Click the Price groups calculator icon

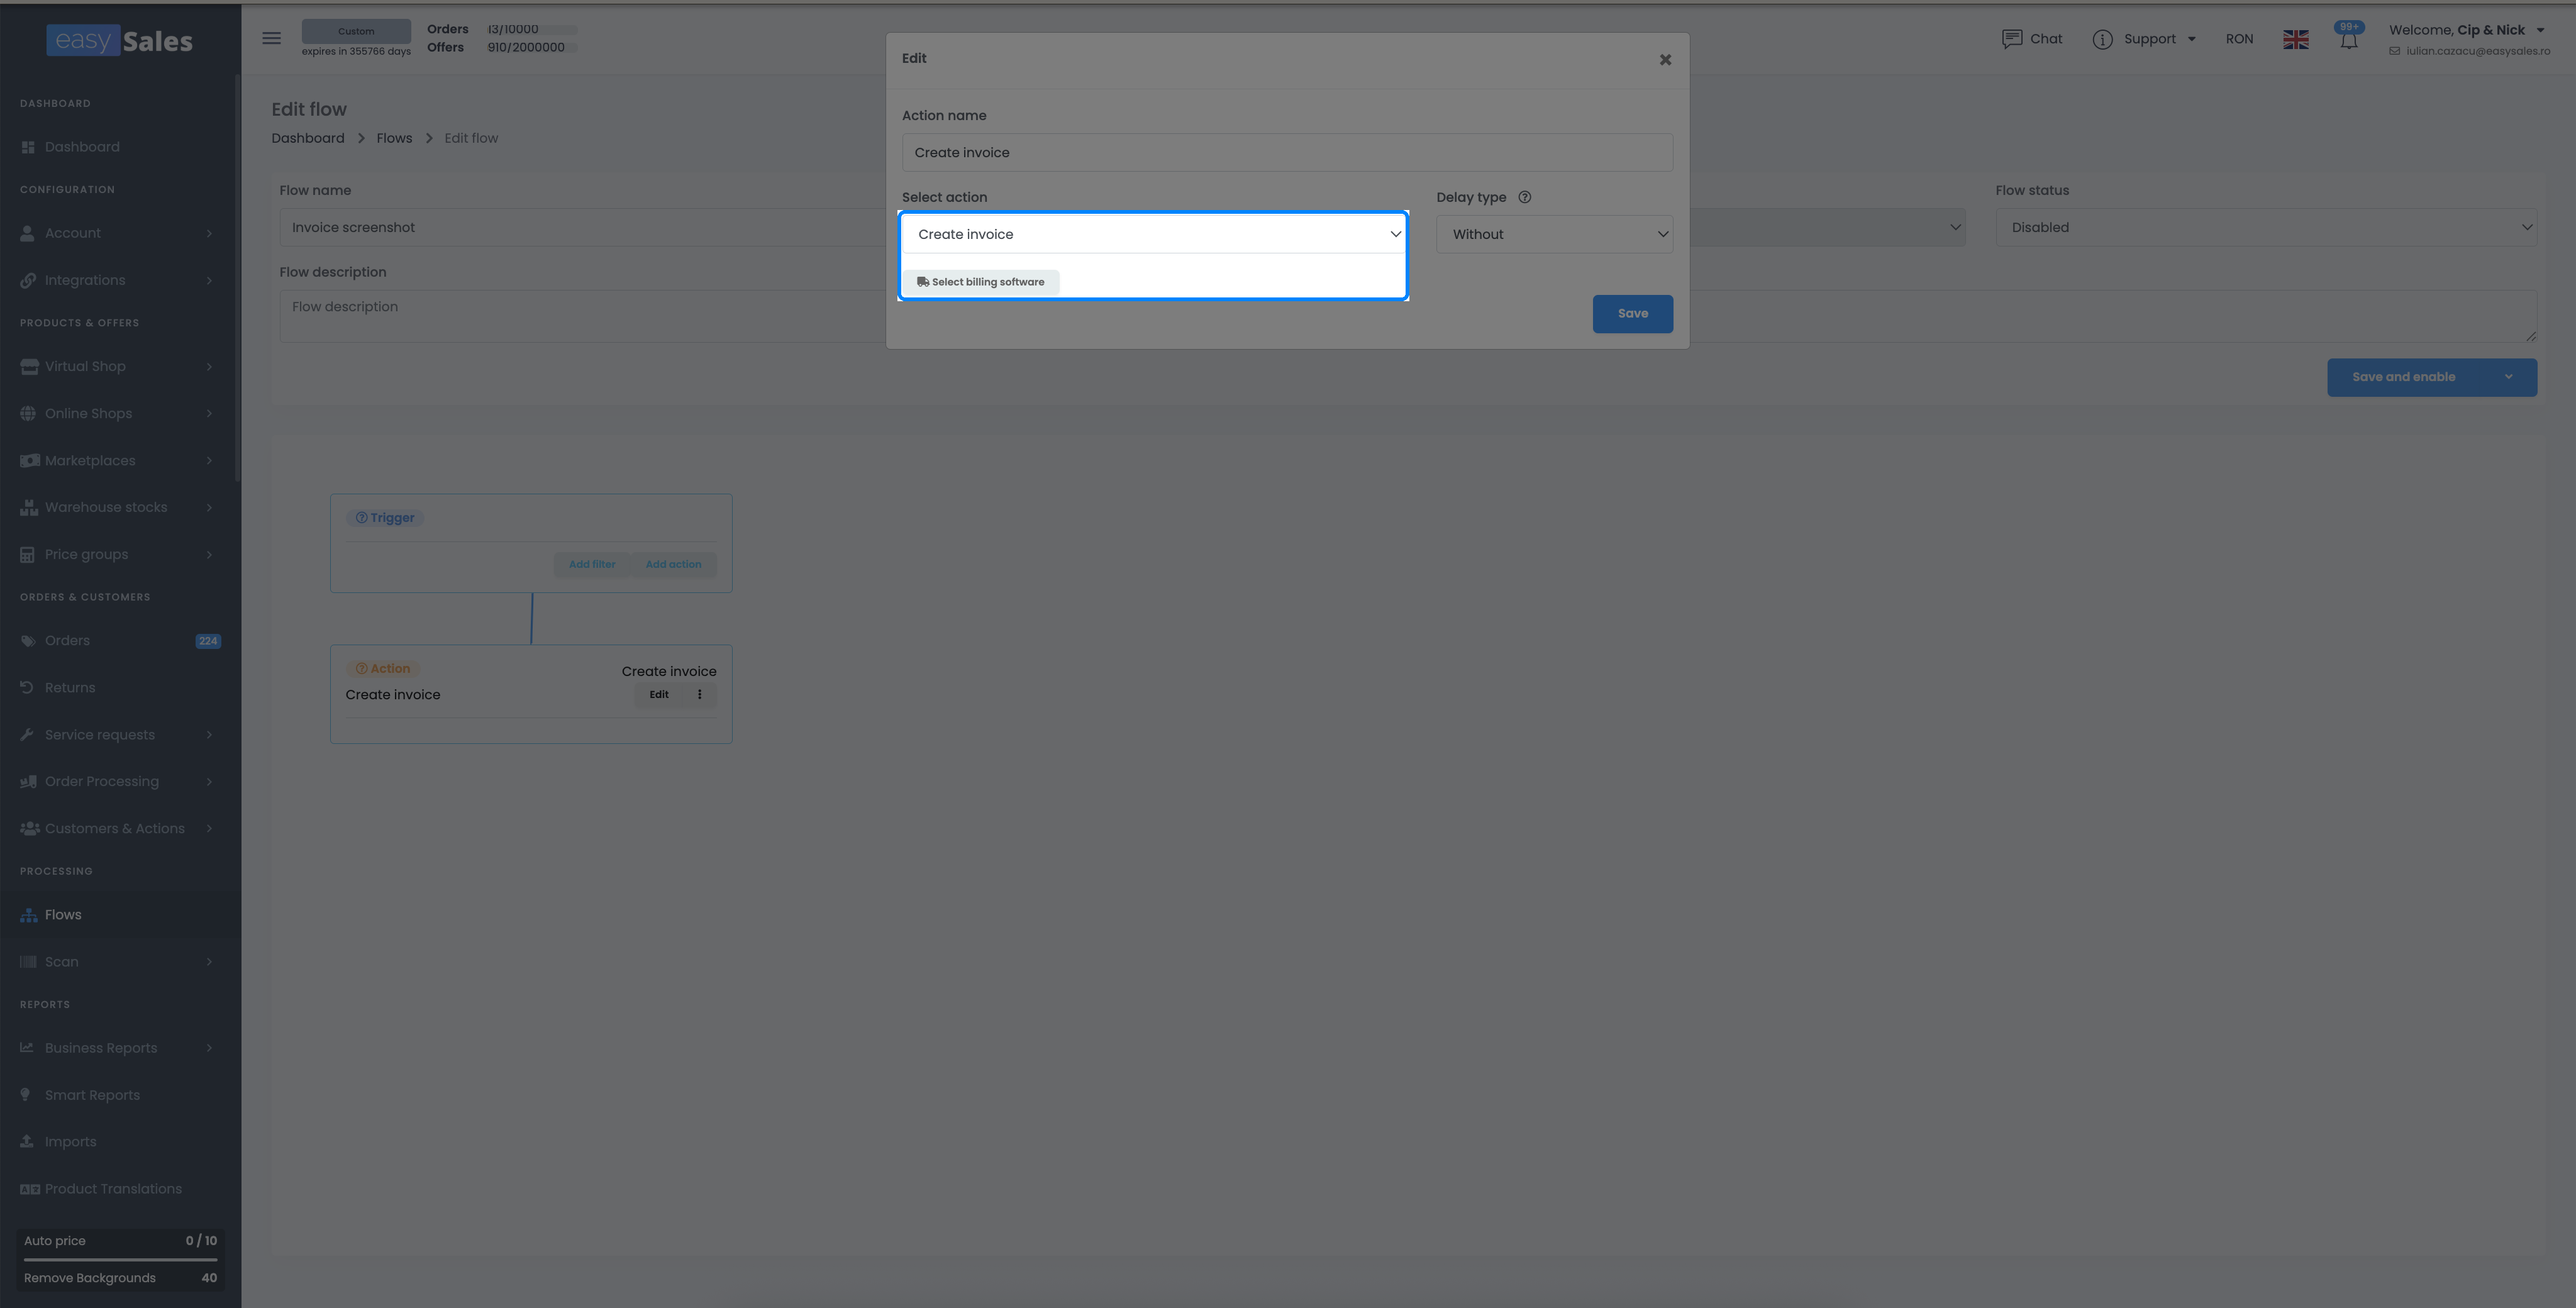click(27, 554)
